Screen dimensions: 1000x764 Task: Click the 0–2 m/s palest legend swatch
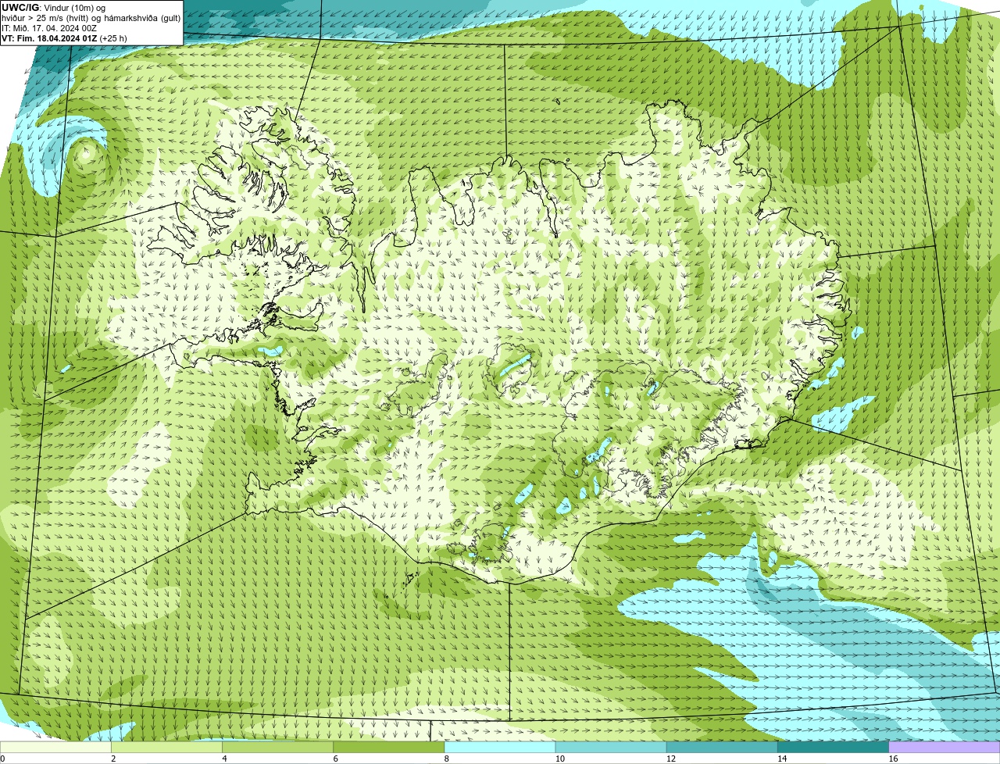pos(56,748)
